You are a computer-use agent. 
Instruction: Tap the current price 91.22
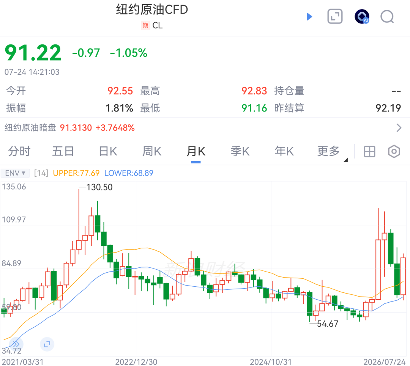coord(33,53)
